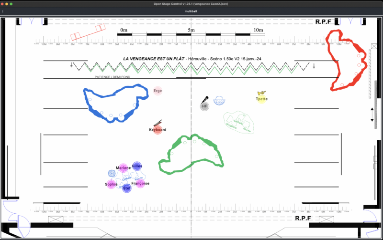Switch to the multiball tab

[x=191, y=11]
